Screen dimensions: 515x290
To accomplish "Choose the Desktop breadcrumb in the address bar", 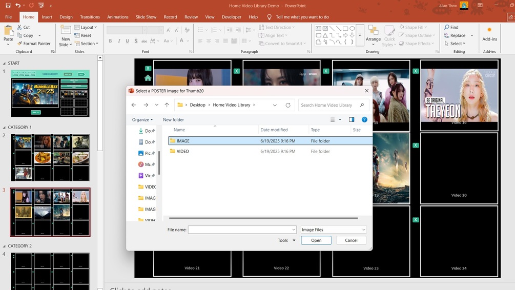I will tap(197, 105).
